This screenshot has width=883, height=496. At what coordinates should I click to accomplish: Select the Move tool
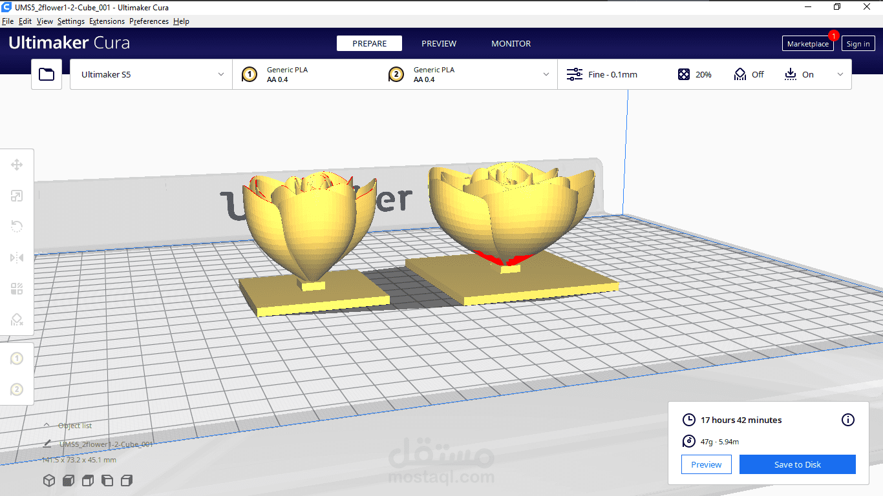(x=17, y=165)
